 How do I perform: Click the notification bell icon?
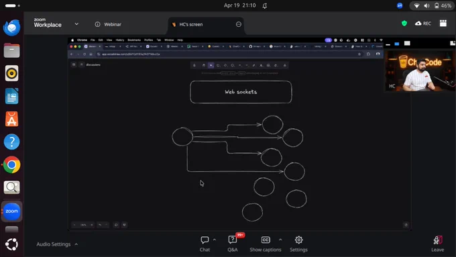[x=265, y=6]
